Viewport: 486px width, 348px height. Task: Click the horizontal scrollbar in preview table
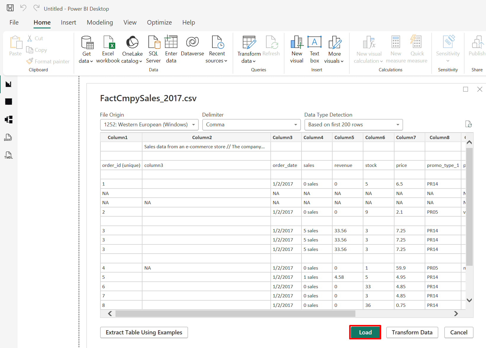(x=235, y=314)
